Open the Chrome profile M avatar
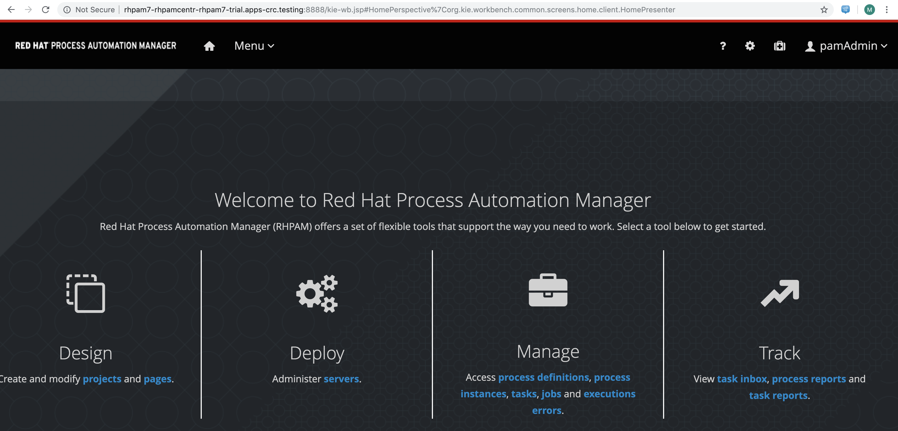Image resolution: width=898 pixels, height=431 pixels. pos(869,10)
